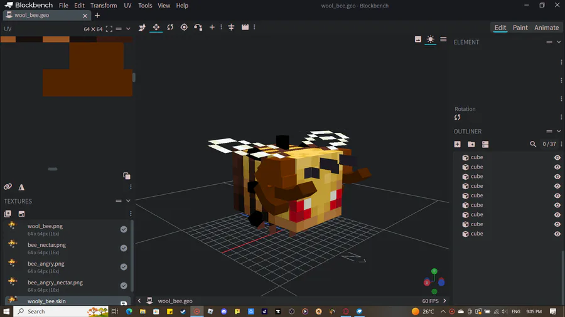Open Windows Start menu
This screenshot has height=317, width=565.
6,311
